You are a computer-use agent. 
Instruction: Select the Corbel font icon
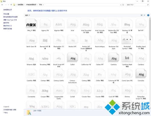point(72,90)
